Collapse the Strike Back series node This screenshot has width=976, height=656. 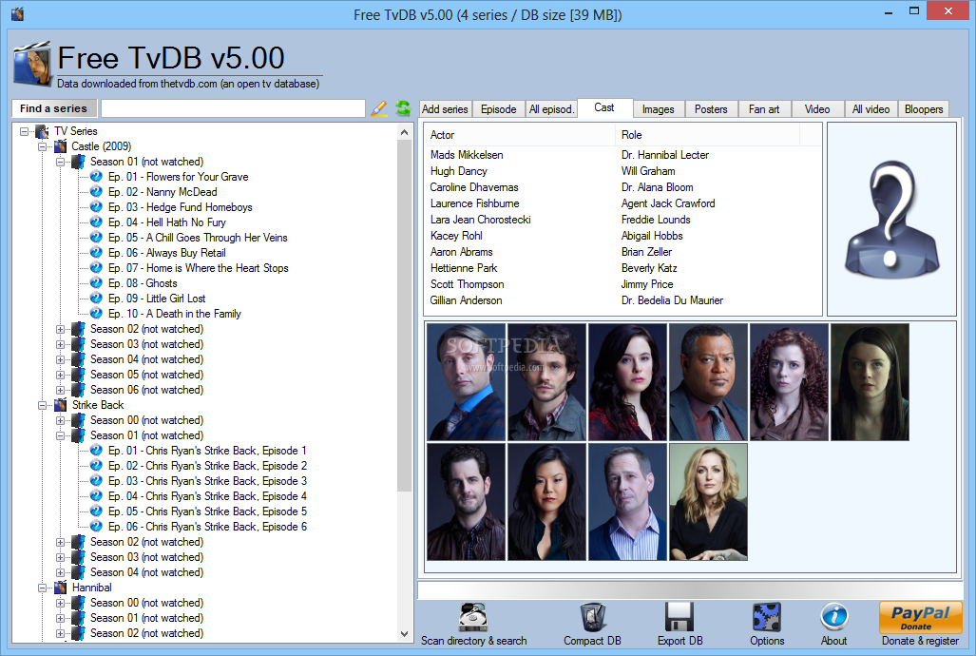click(x=43, y=406)
